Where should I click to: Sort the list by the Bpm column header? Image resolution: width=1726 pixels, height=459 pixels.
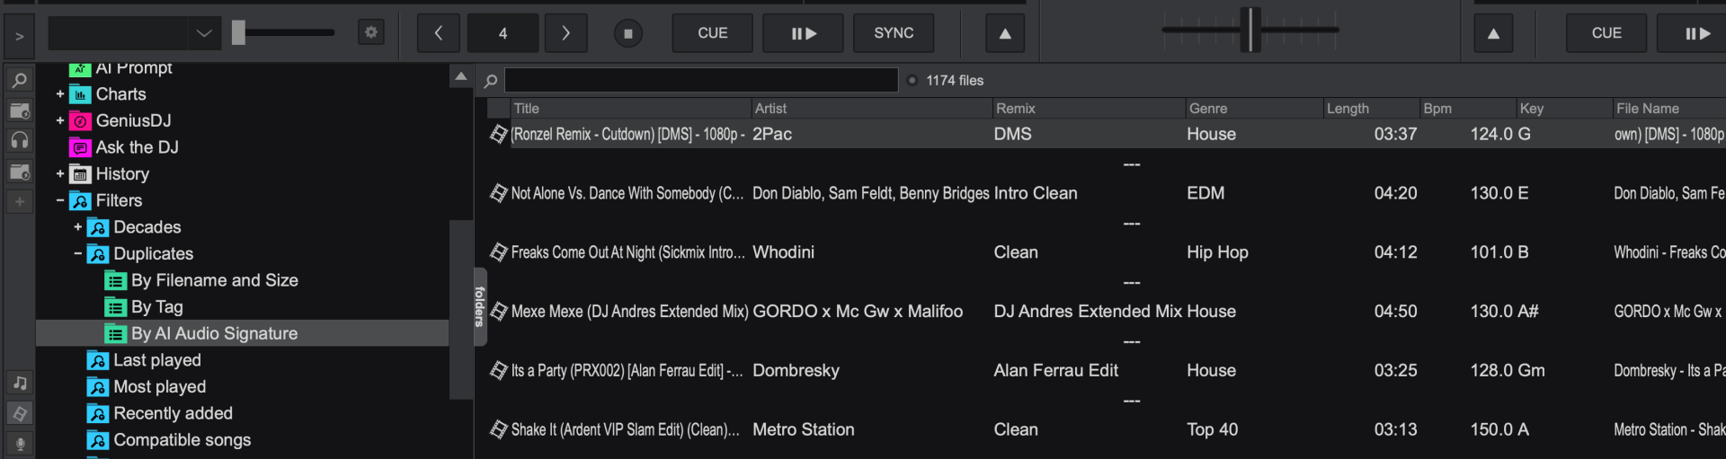1437,109
